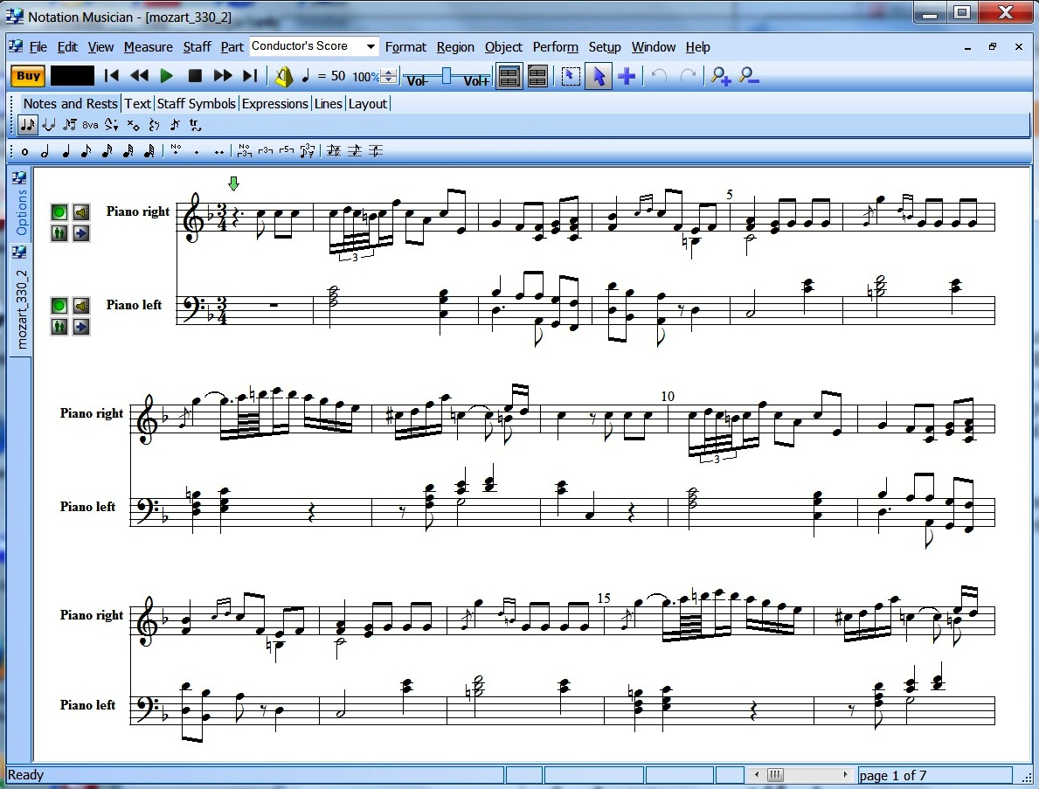The width and height of the screenshot is (1039, 789).
Task: Activate the Zoom In magnifier tool
Action: (x=720, y=78)
